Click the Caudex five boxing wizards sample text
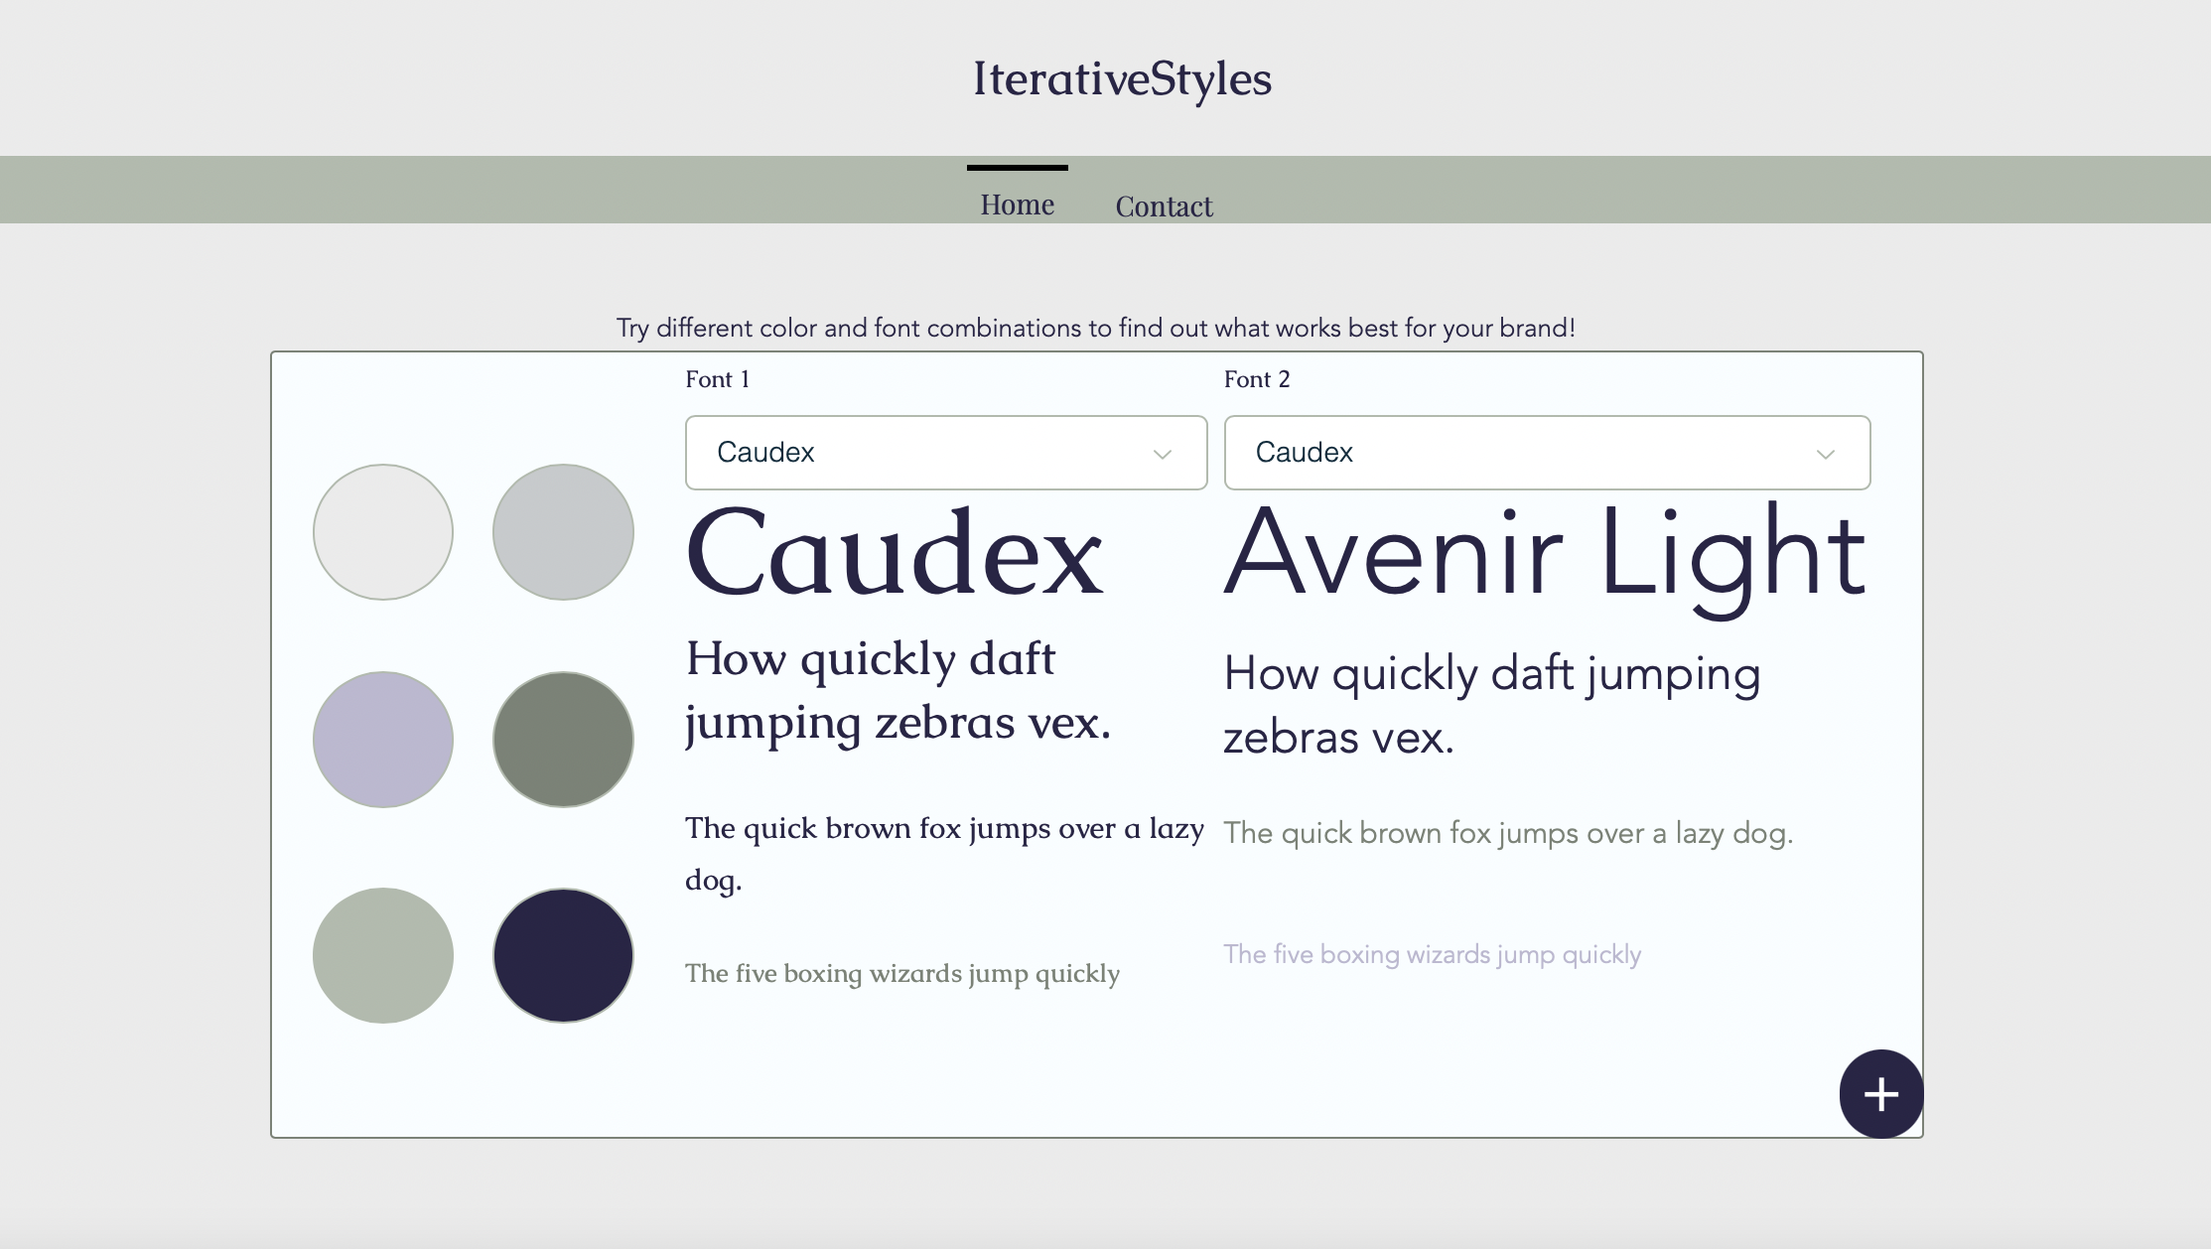Viewport: 2211px width, 1249px height. [x=901, y=974]
